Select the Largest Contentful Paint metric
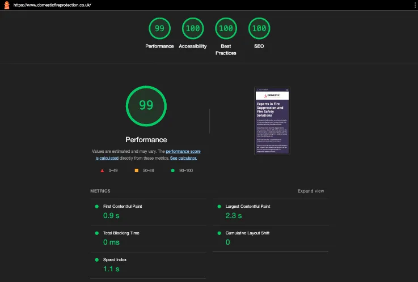The height and width of the screenshot is (282, 418). tap(271, 212)
